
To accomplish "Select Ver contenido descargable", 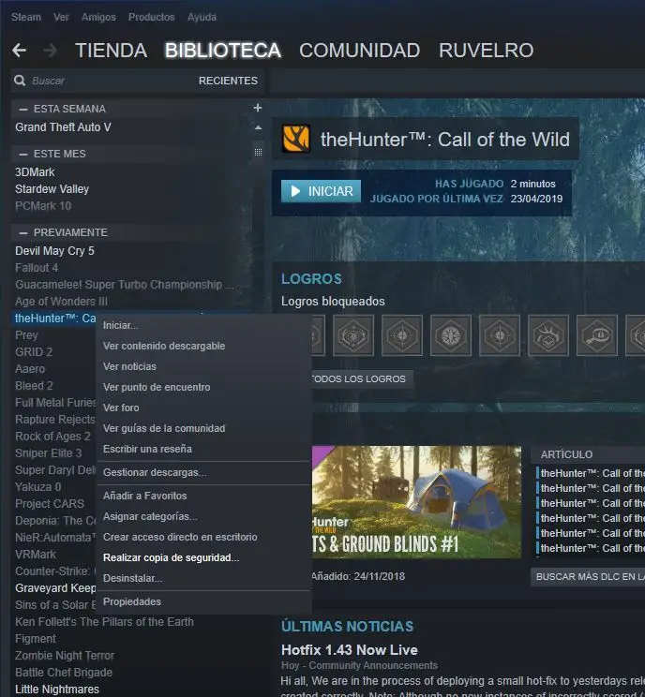I will tap(203, 346).
